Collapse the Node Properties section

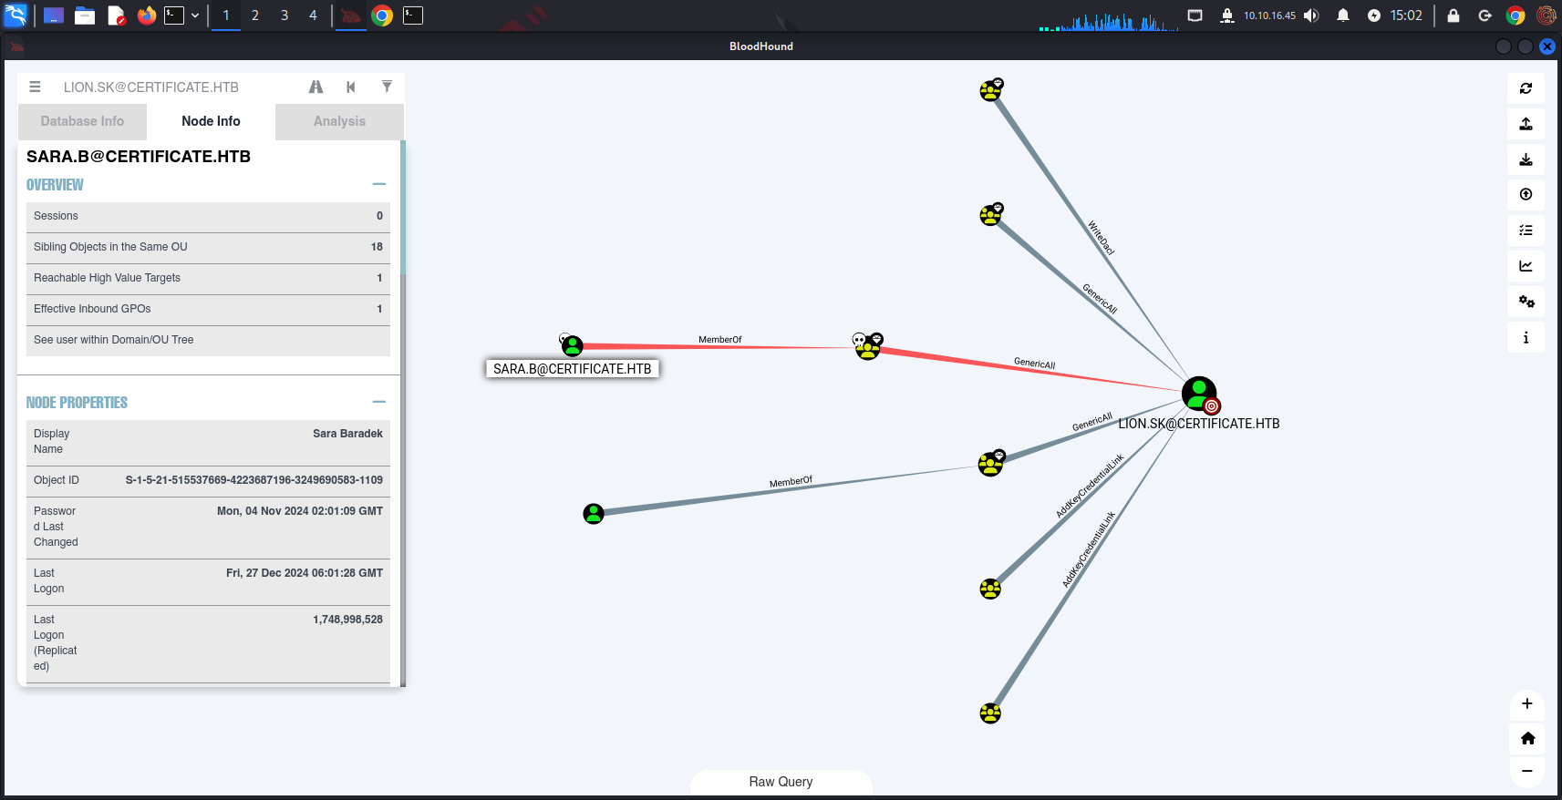[379, 402]
